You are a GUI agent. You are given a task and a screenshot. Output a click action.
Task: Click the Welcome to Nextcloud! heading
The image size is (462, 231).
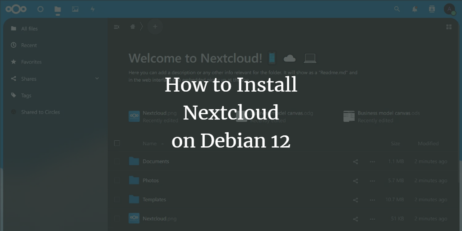(x=195, y=58)
